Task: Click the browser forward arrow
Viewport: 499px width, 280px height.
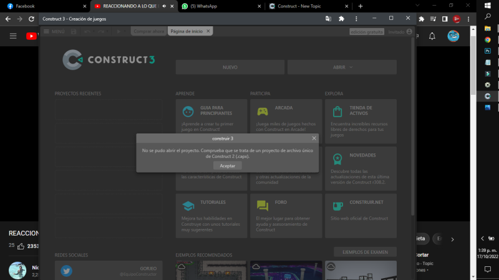Action: [20, 19]
